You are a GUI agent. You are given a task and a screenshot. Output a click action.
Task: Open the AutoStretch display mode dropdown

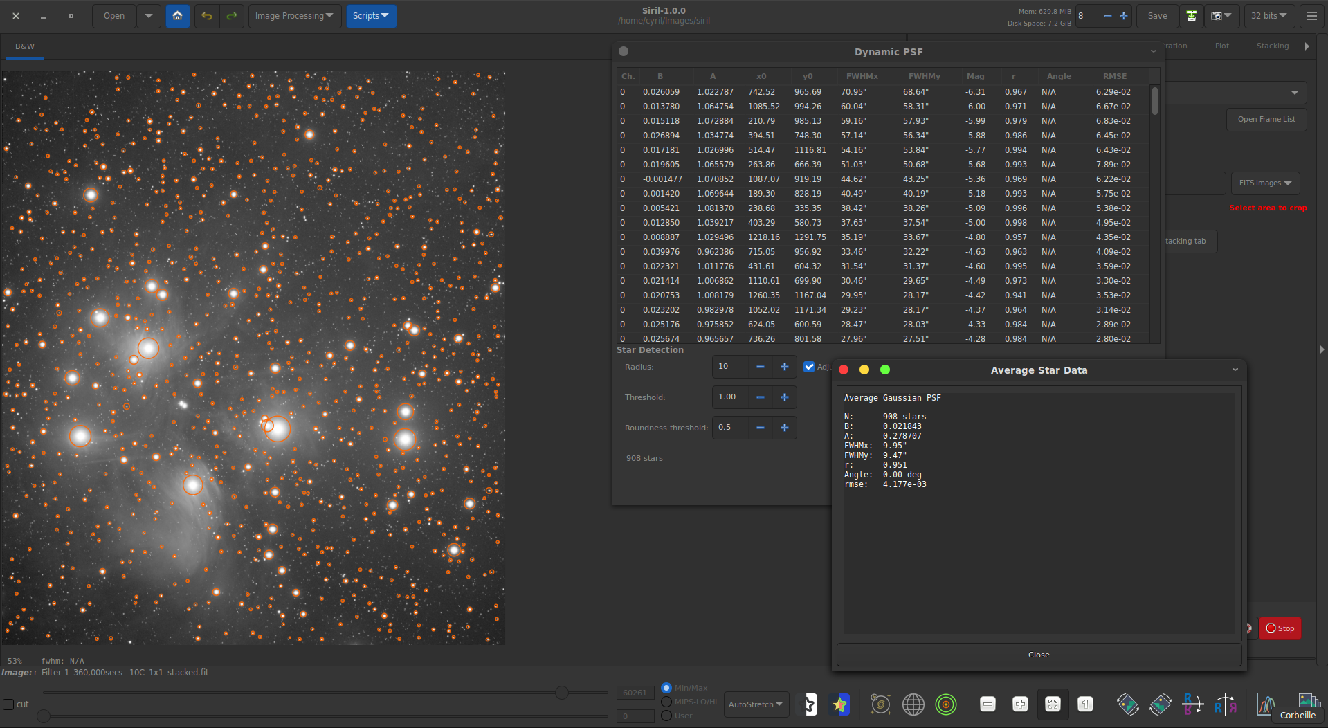click(756, 704)
